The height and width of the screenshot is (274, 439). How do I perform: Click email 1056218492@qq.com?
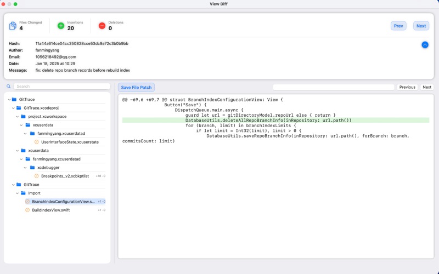click(56, 57)
